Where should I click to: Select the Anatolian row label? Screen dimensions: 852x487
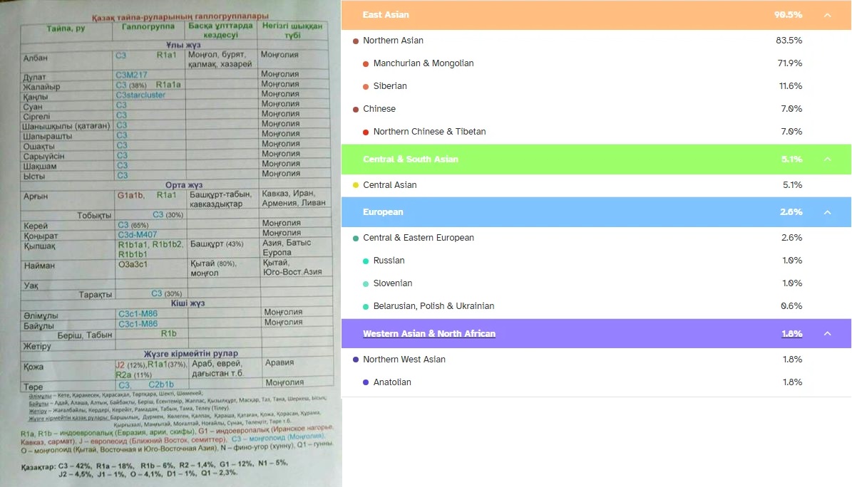point(391,382)
